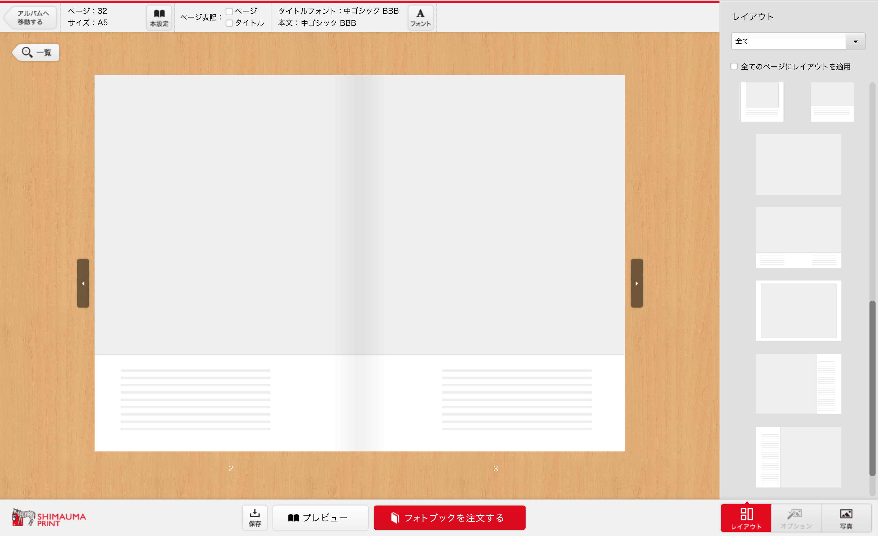Click the left page caption text block
This screenshot has width=878, height=536.
195,399
